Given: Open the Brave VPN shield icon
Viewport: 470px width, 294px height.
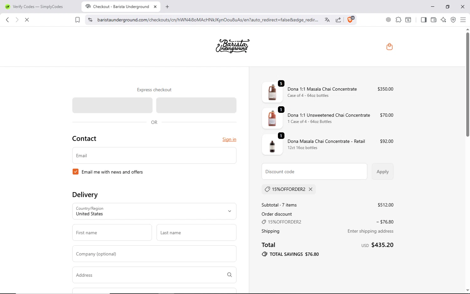Looking at the screenshot, I should [453, 20].
